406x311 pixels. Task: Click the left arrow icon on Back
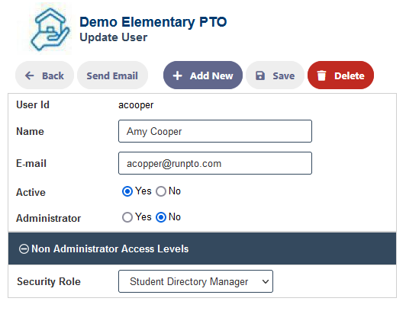coord(29,75)
